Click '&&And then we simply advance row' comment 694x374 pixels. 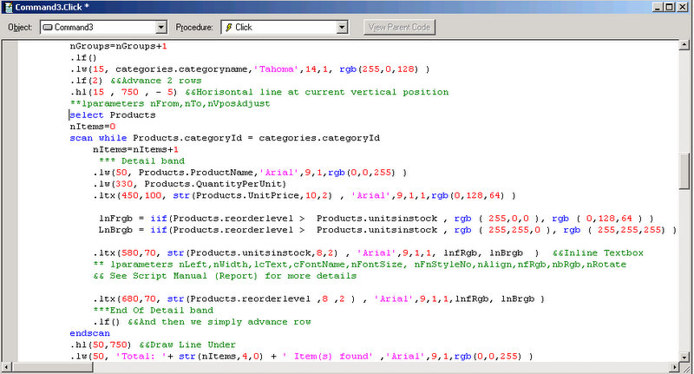point(219,322)
